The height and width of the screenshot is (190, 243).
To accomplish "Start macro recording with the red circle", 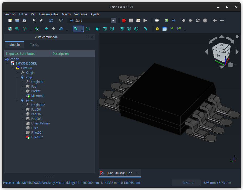I will 124,20.
